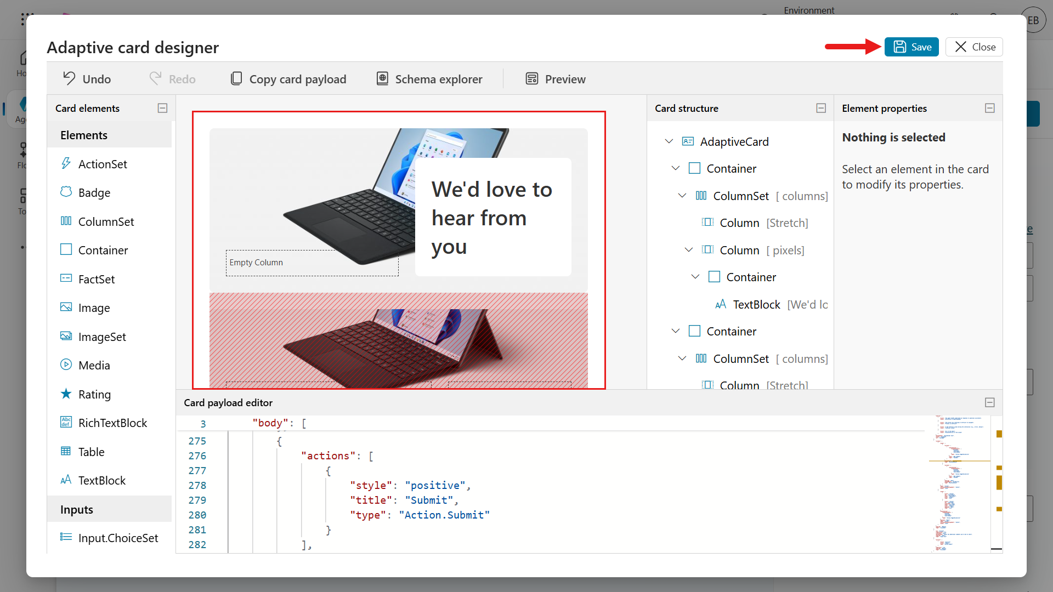The height and width of the screenshot is (592, 1053).
Task: Collapse the Column pixels tree node
Action: 689,249
